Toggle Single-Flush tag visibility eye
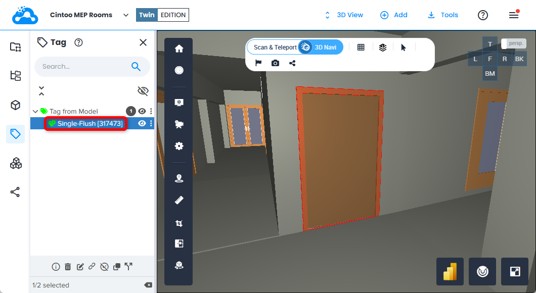This screenshot has height=293, width=536. tap(142, 123)
